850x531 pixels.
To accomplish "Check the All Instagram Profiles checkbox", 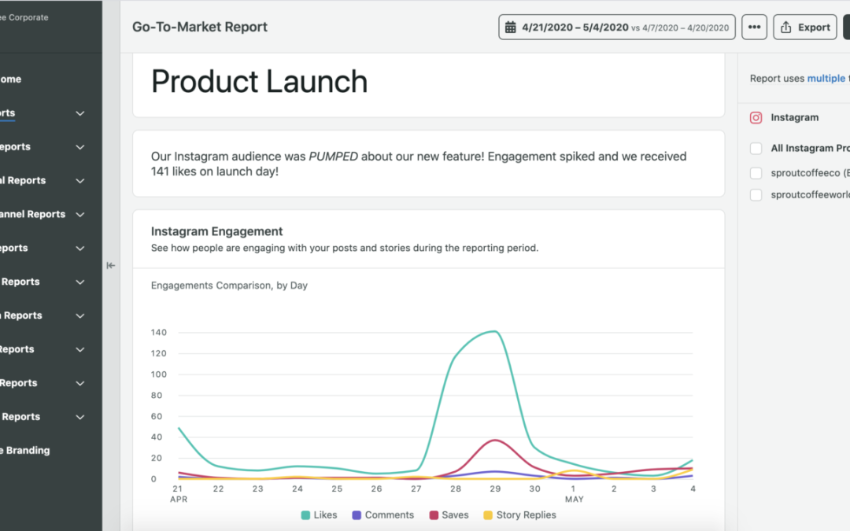I will coord(756,148).
